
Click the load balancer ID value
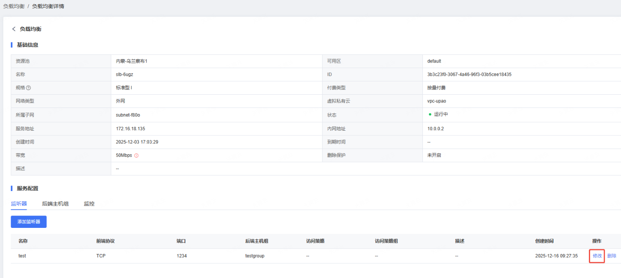tap(469, 75)
